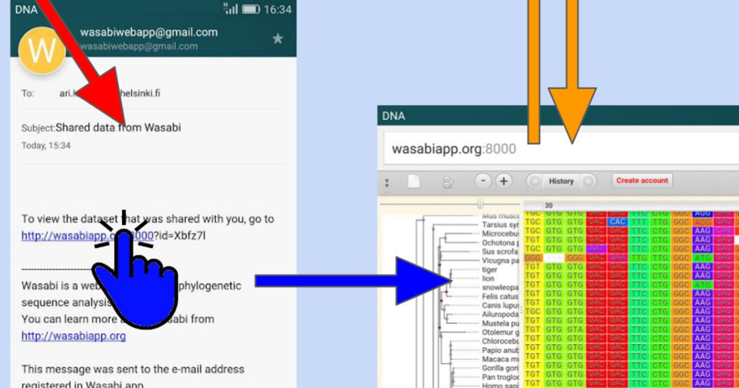The image size is (739, 388).
Task: Star the Shared data from Wasabi email
Action: point(278,38)
